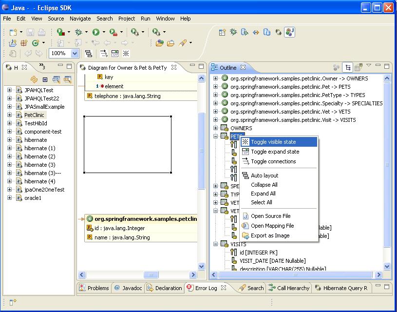Open the 100% zoom level dropdown
The image size is (397, 312).
coord(75,54)
